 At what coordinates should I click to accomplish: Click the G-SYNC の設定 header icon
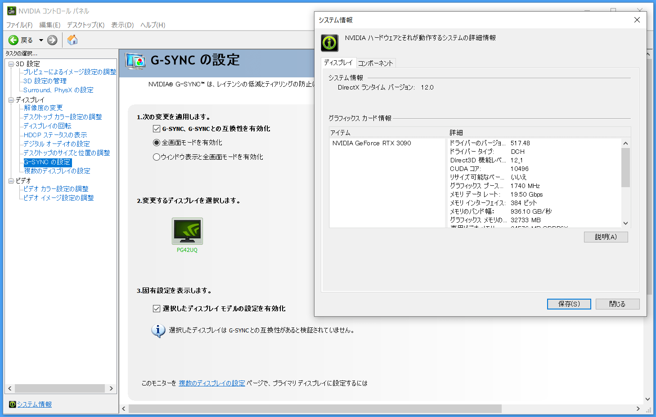[135, 61]
